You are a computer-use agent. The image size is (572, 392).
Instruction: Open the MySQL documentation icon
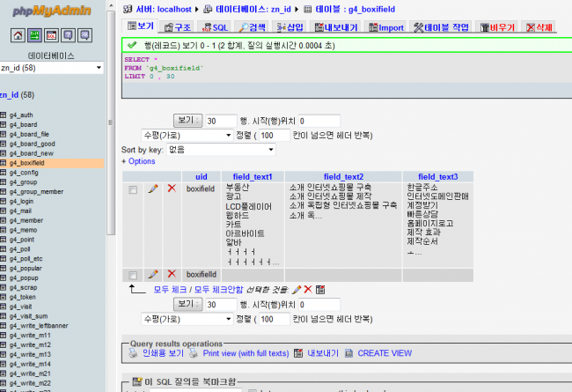point(84,35)
